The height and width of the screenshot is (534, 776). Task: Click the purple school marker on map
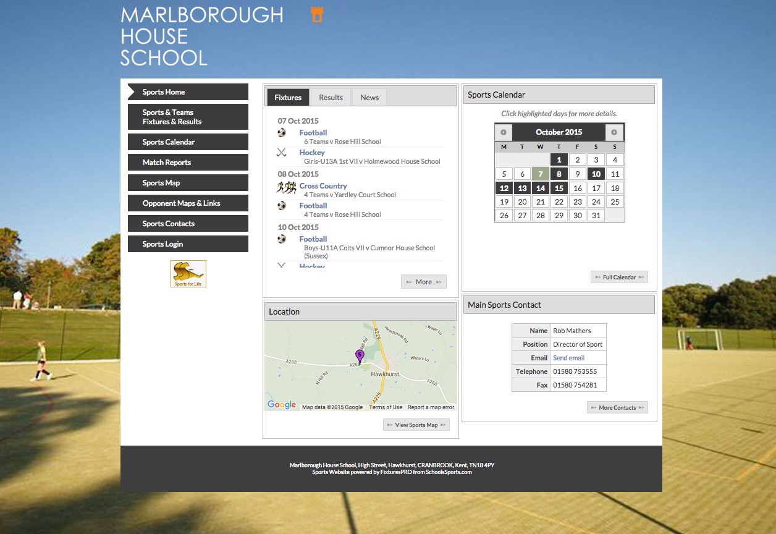point(360,356)
